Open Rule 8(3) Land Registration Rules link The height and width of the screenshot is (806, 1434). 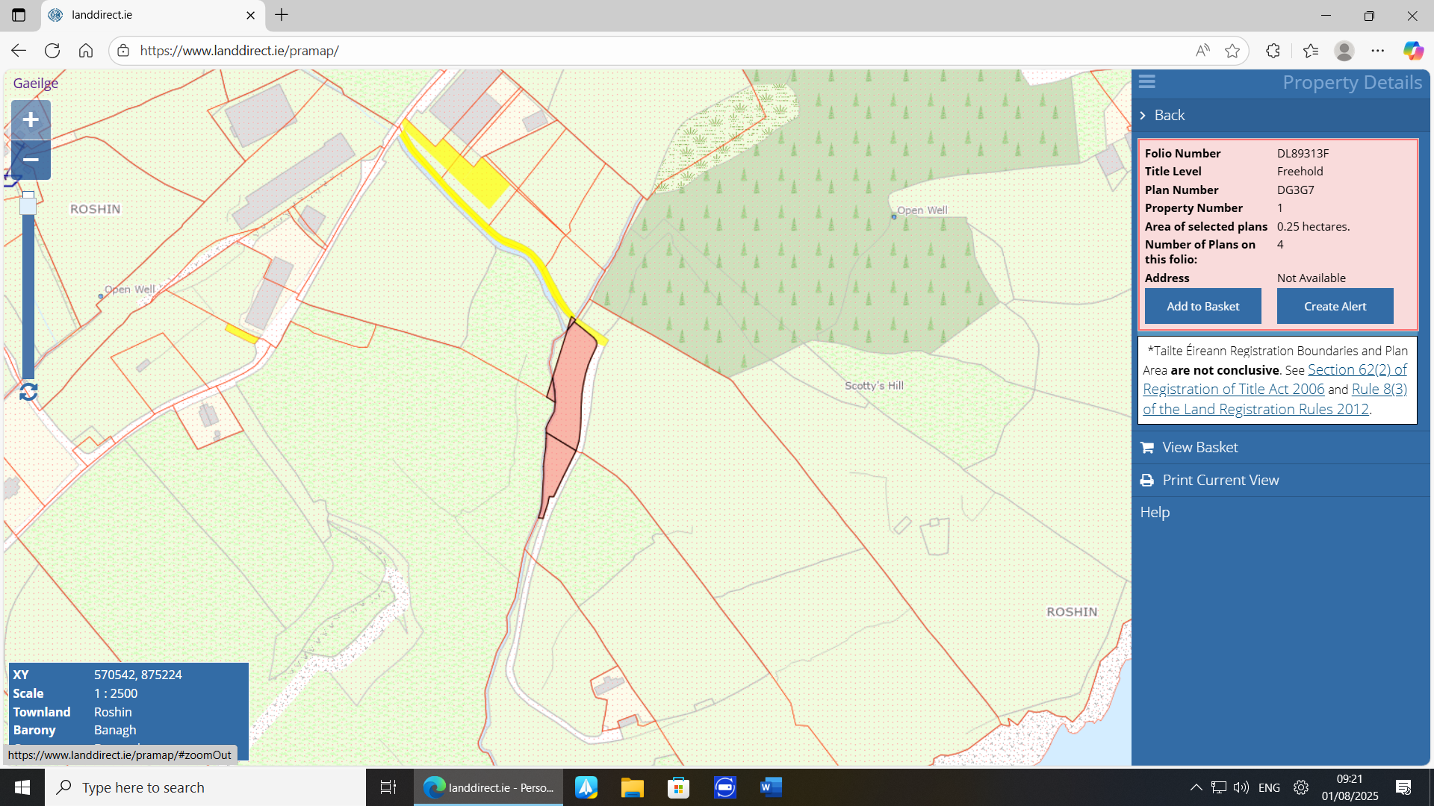(x=1379, y=390)
